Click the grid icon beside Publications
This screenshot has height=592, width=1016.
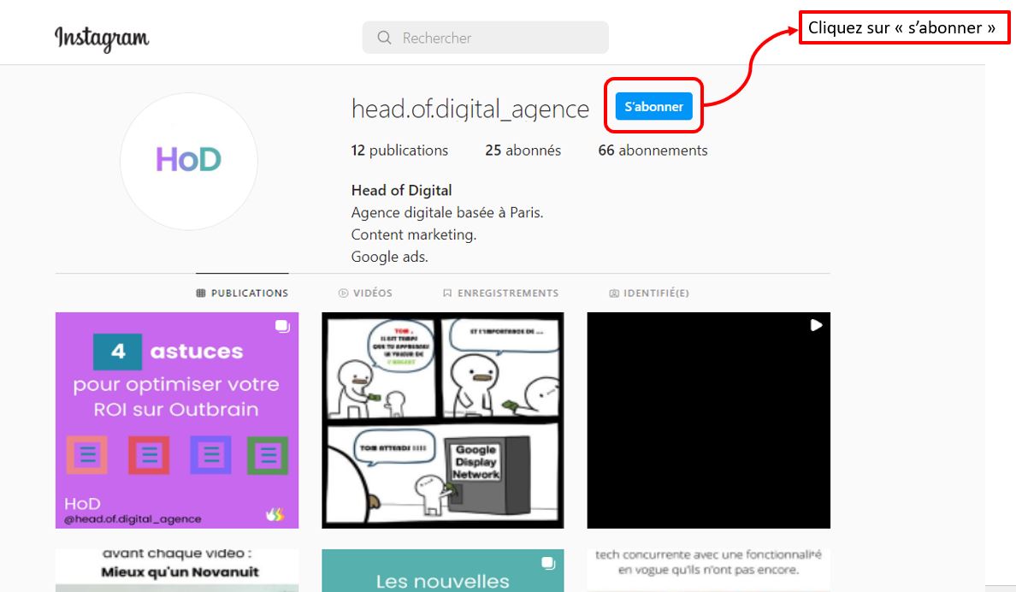(x=201, y=293)
